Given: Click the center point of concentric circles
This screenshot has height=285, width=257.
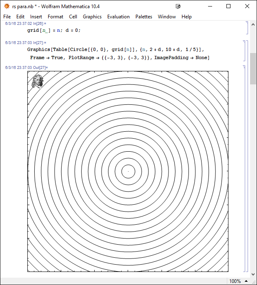Looking at the screenshot, I should point(128,171).
